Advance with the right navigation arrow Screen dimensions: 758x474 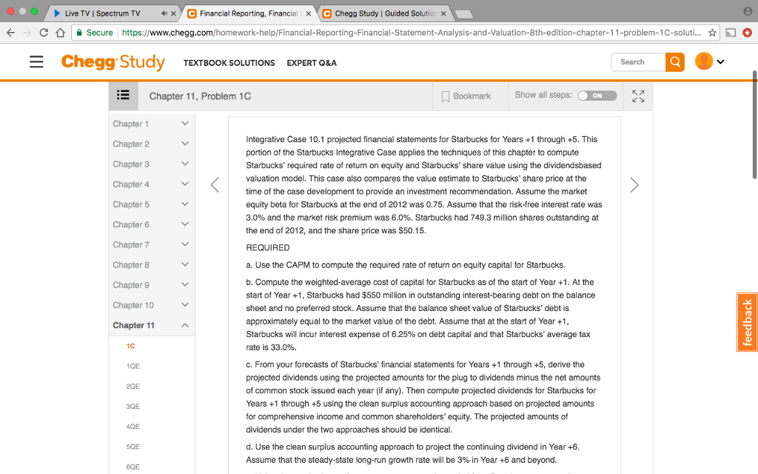634,184
